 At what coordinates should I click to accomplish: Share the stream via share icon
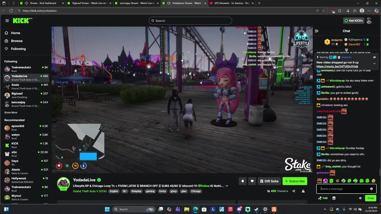[x=294, y=191]
